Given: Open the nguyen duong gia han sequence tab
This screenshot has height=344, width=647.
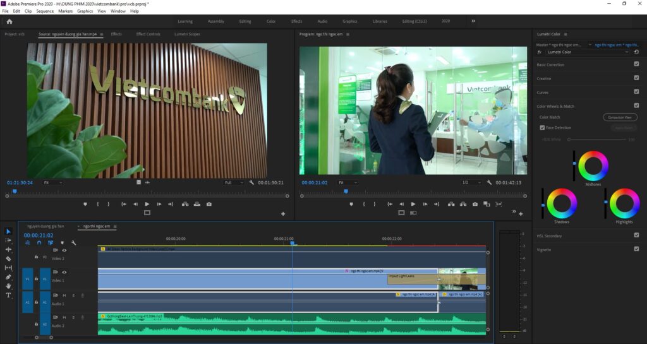Looking at the screenshot, I should (x=45, y=226).
